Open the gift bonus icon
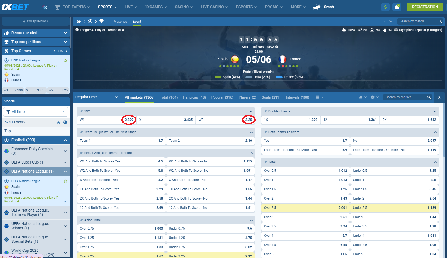Image resolution: width=447 pixels, height=258 pixels. 397,7
